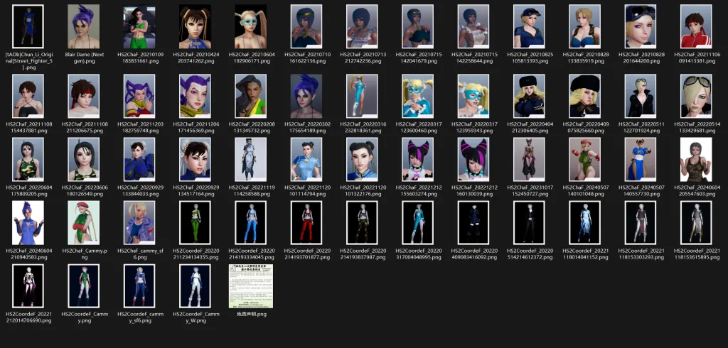Select thumbnail HS2ChaF_20221119114258588.png

click(x=251, y=159)
